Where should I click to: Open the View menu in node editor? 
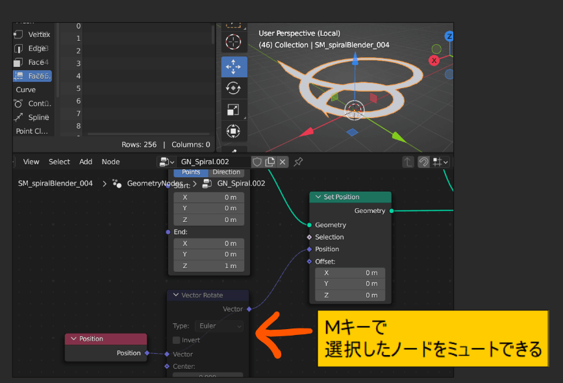pyautogui.click(x=31, y=162)
